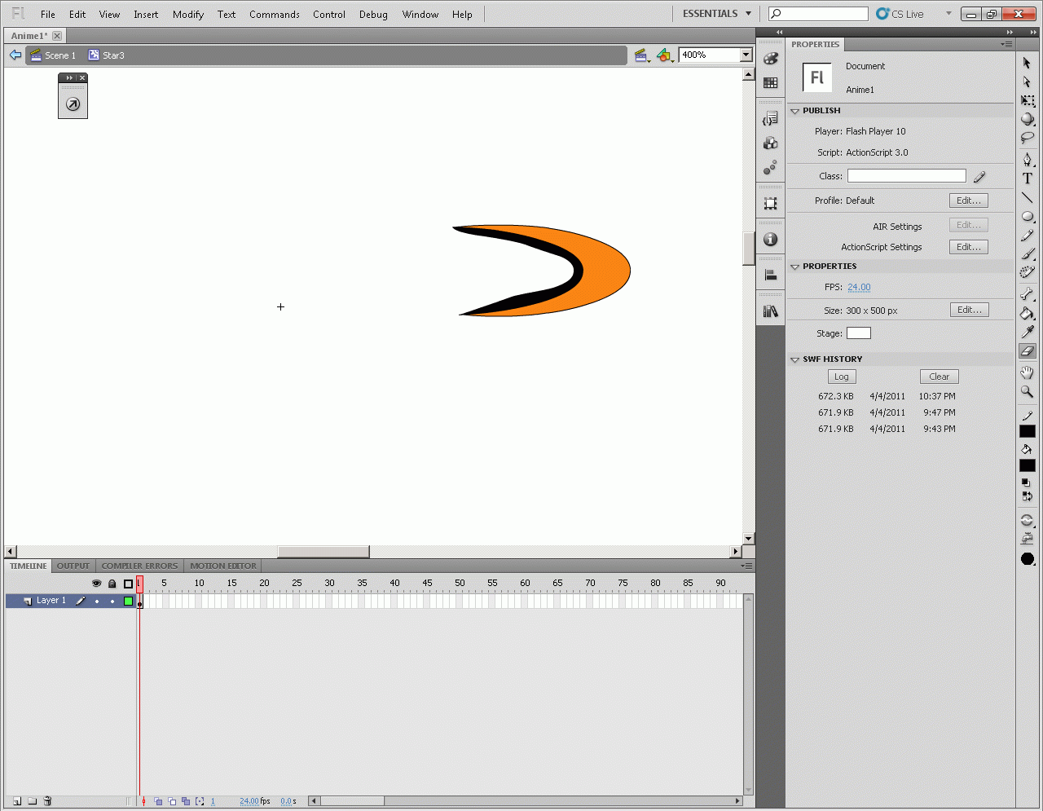Click the Delete layer trash icon

tap(48, 801)
